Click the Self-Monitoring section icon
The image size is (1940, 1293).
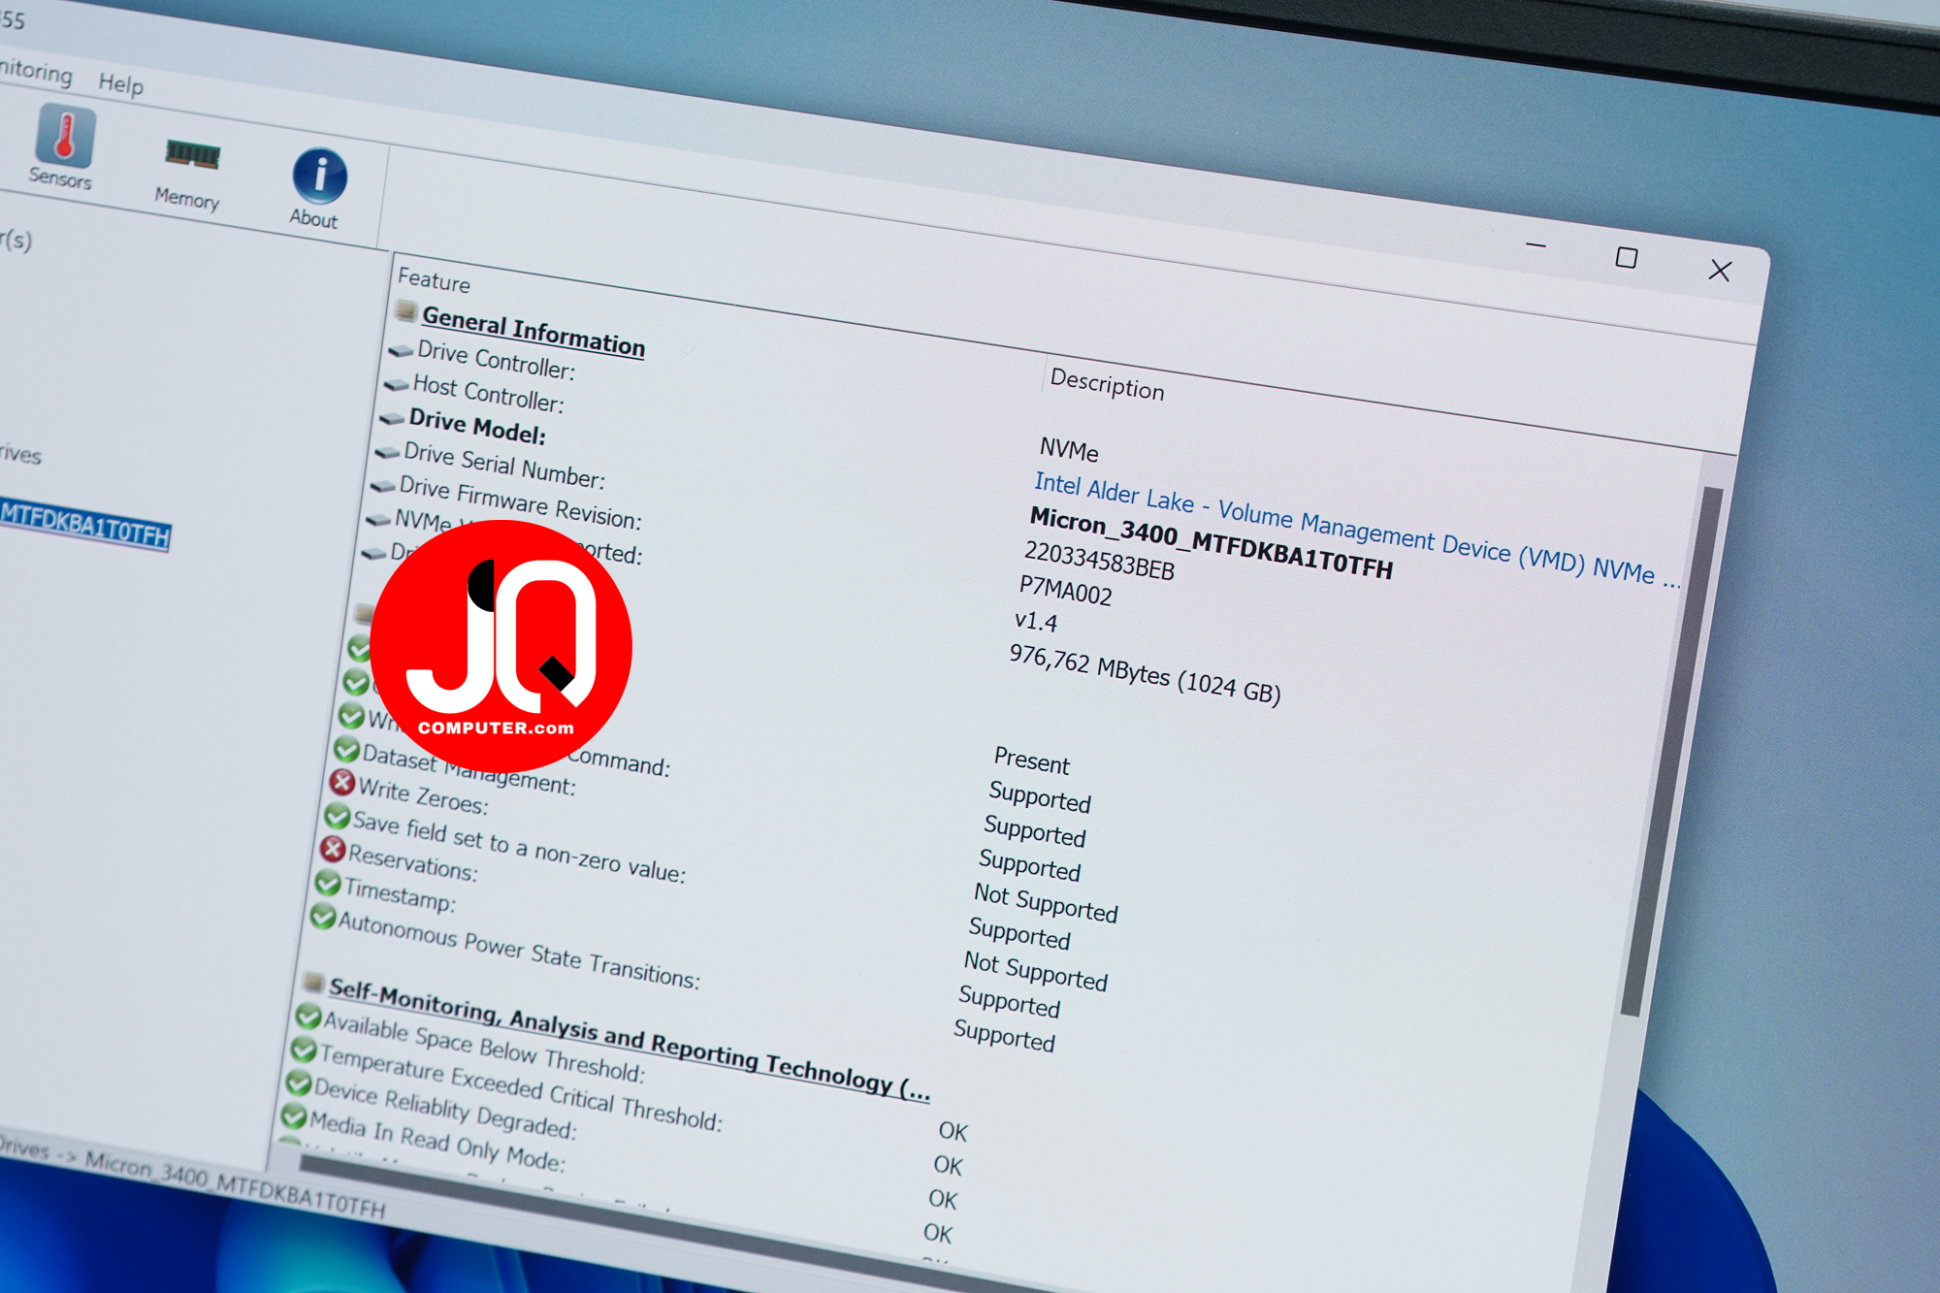click(x=312, y=982)
